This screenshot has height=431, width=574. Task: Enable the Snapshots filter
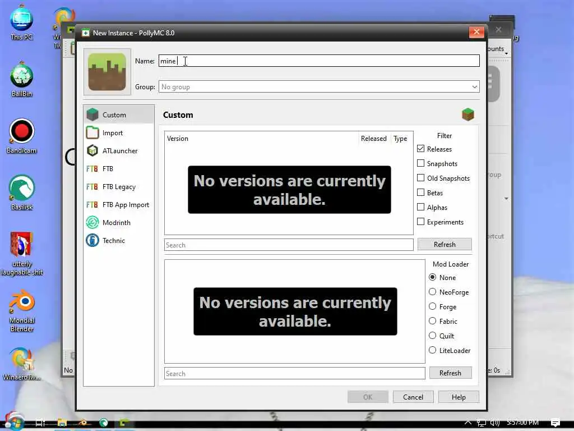coord(421,163)
